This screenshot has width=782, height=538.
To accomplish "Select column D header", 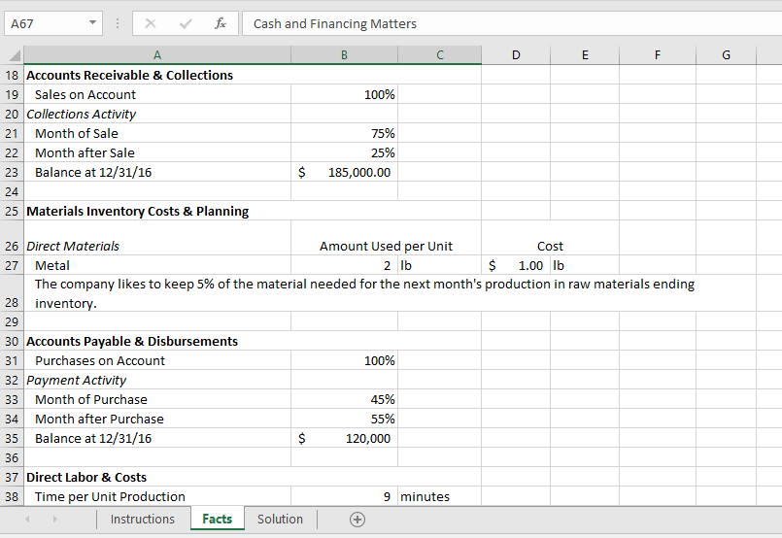I will [x=516, y=55].
